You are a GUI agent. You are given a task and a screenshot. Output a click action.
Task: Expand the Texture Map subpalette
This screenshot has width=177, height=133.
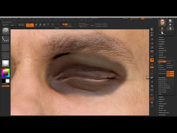click(162, 110)
